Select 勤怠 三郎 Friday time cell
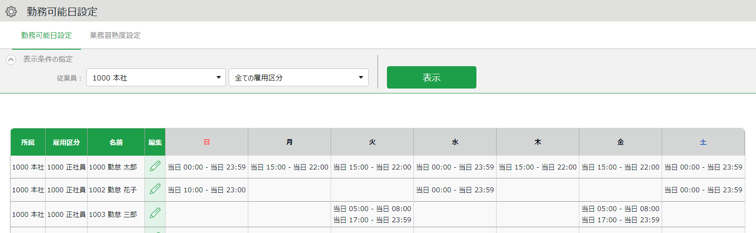 [620, 214]
